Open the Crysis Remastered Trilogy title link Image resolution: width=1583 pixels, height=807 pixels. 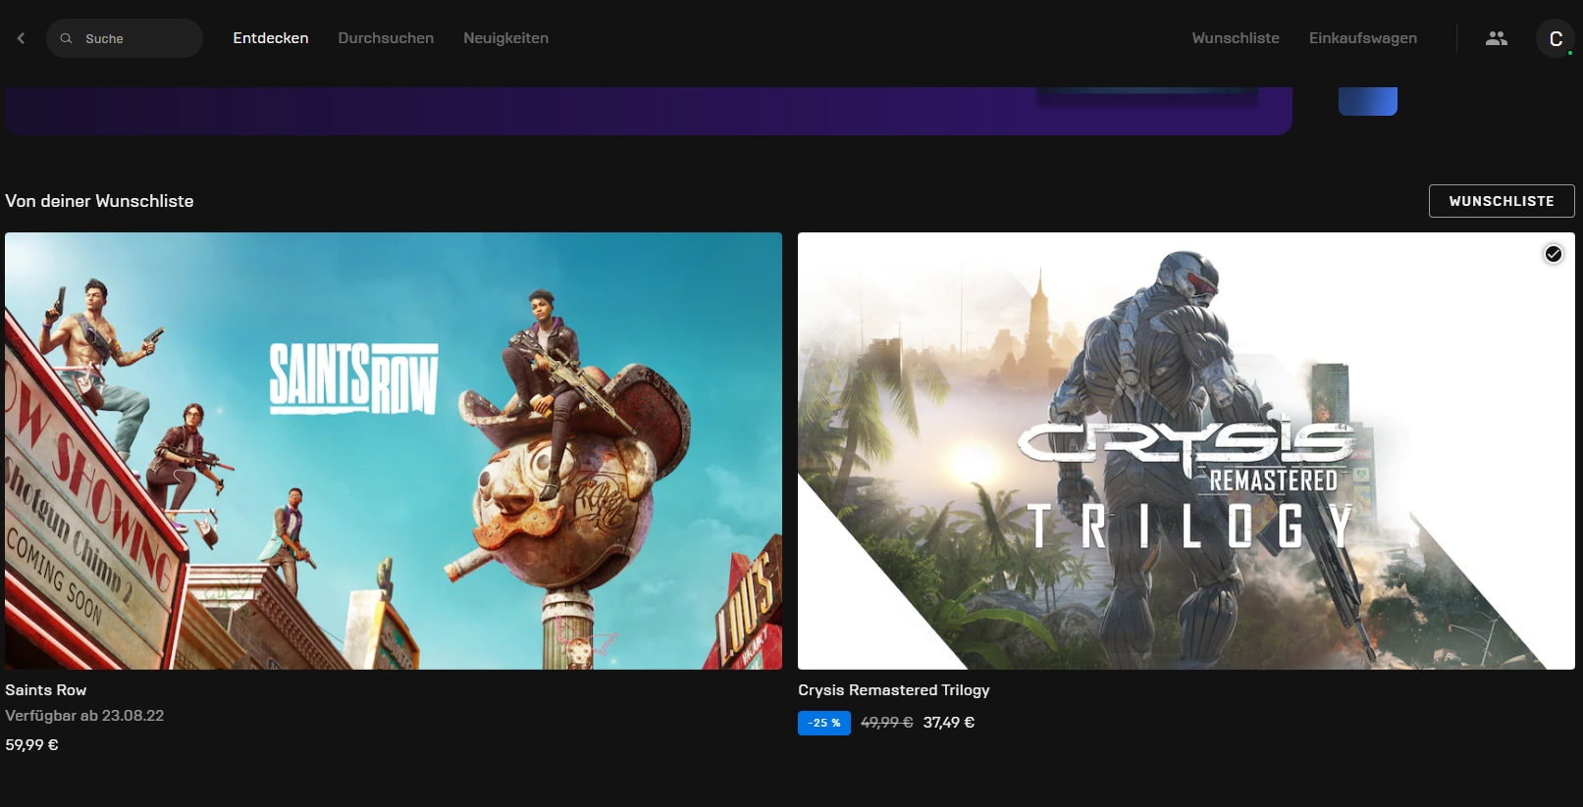[894, 690]
